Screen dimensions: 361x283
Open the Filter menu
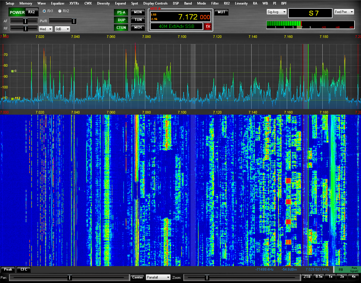coord(215,3)
